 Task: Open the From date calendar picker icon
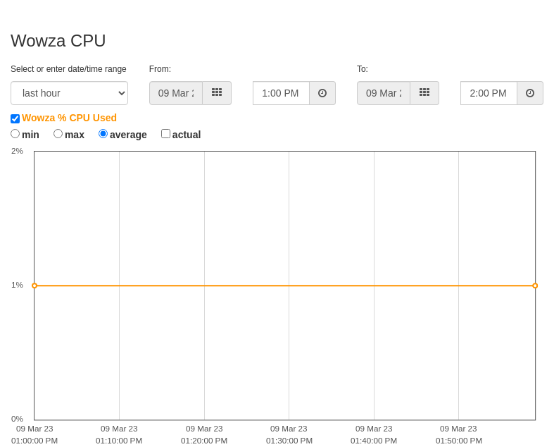click(217, 93)
